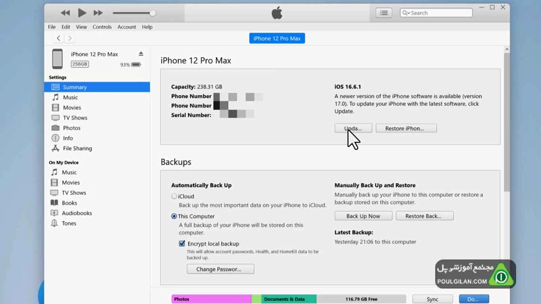Click the Capacity: 238.31 GB text

[197, 87]
